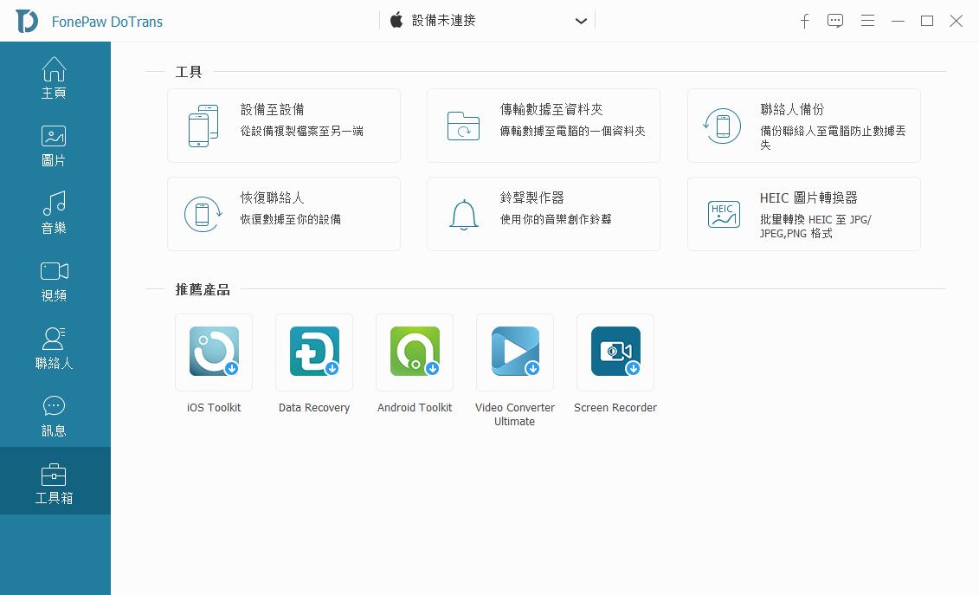
Task: Open the Data Recovery product icon
Action: point(314,352)
